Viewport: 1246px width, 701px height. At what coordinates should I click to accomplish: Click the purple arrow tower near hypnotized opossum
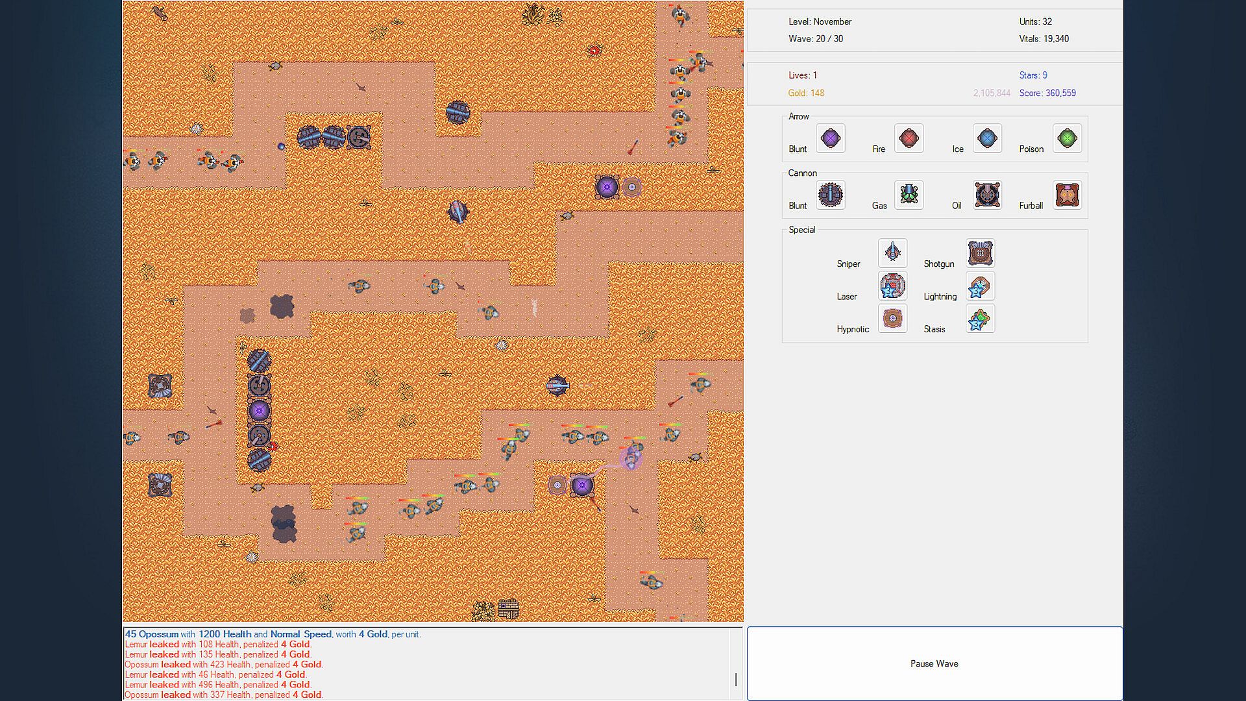[x=582, y=485]
